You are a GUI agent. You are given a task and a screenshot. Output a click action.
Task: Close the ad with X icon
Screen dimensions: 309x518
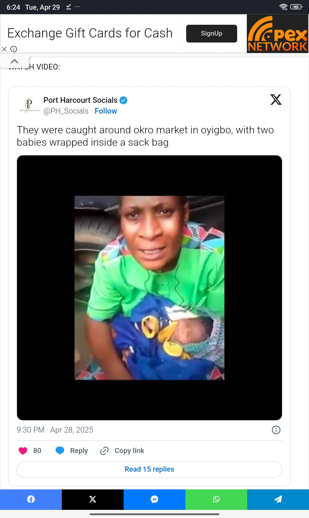[4, 49]
